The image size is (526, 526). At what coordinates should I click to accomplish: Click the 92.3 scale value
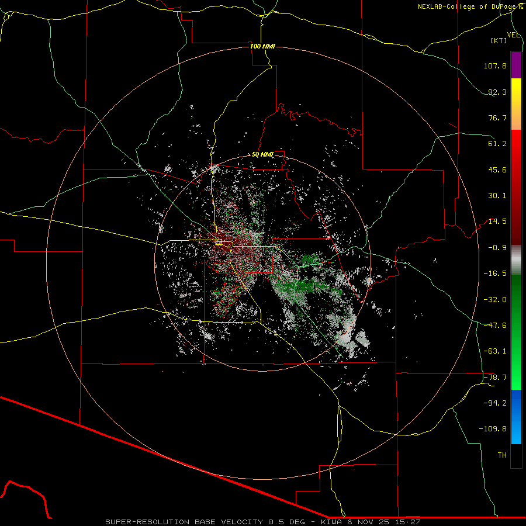coord(497,92)
